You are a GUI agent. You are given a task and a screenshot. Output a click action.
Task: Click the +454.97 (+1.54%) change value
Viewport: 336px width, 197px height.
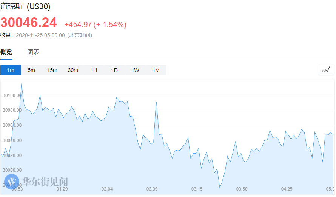click(x=95, y=25)
